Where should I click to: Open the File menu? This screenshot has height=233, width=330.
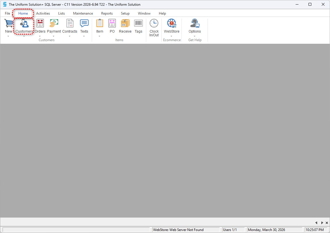point(7,13)
